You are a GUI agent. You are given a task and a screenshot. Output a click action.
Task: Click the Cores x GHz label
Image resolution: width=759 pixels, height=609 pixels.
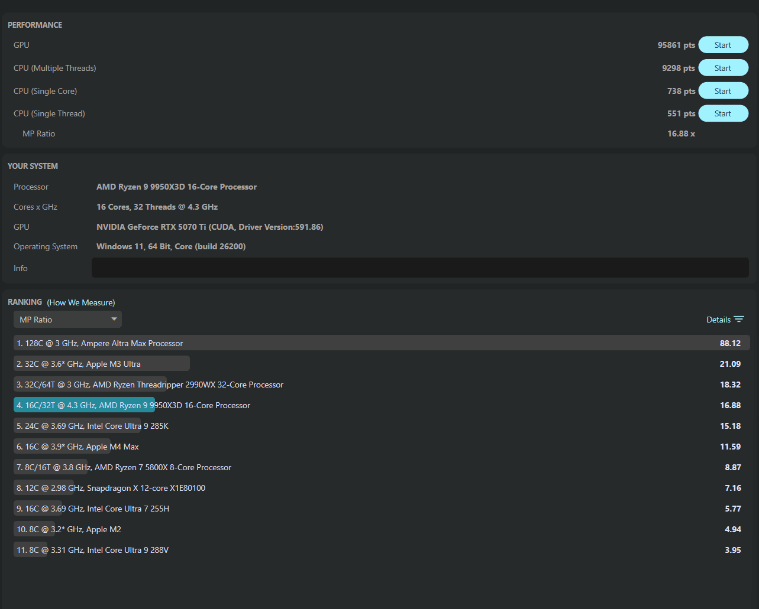35,207
